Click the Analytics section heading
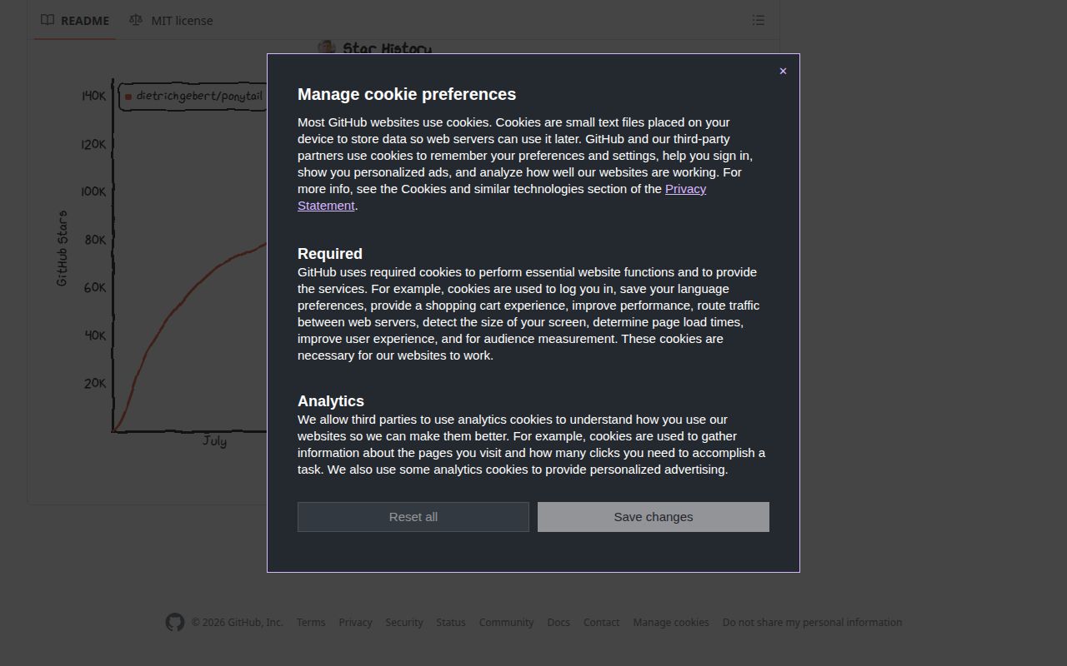The image size is (1067, 666). coord(331,401)
